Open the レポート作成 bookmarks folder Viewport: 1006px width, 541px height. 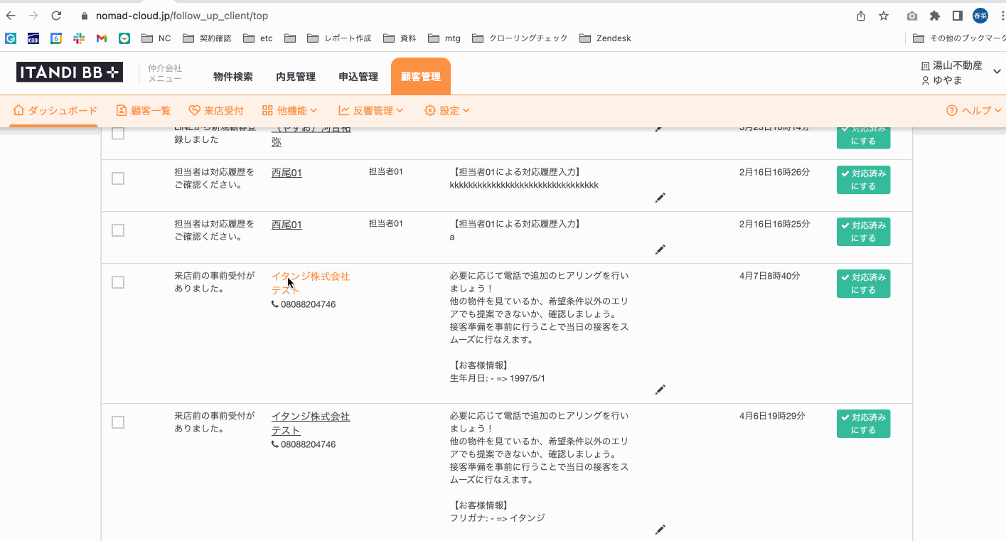[339, 38]
